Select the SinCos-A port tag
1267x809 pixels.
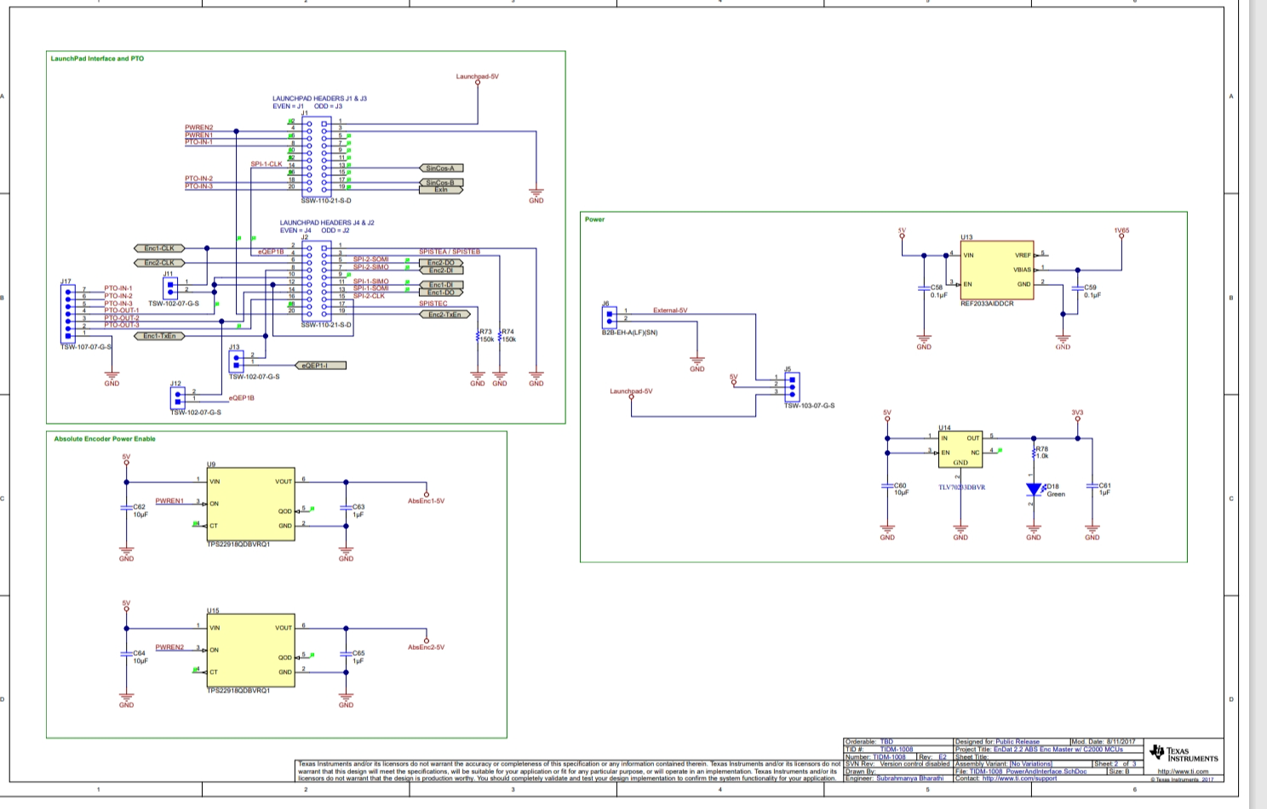(441, 168)
